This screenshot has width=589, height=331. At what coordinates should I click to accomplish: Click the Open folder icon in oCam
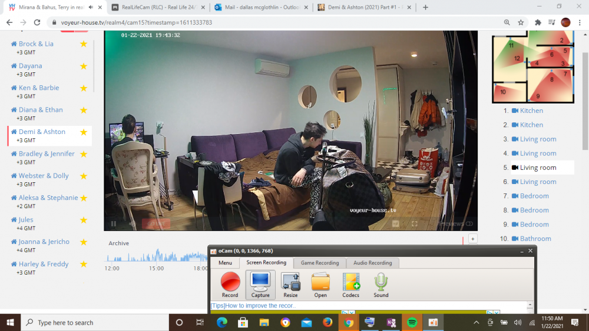pyautogui.click(x=320, y=282)
